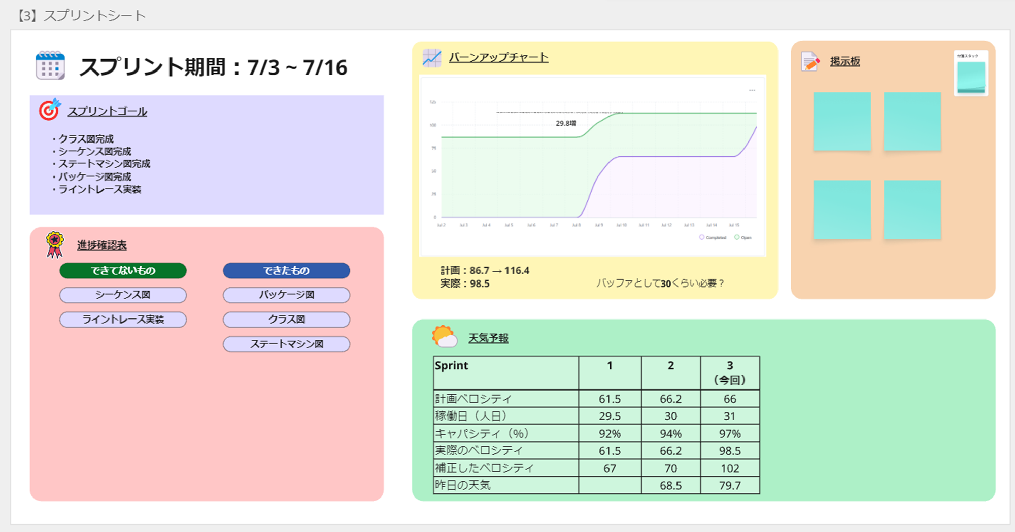Screen dimensions: 1015x532
Task: Click the 70 cell in the 補正したベロシティ row
Action: [x=671, y=468]
